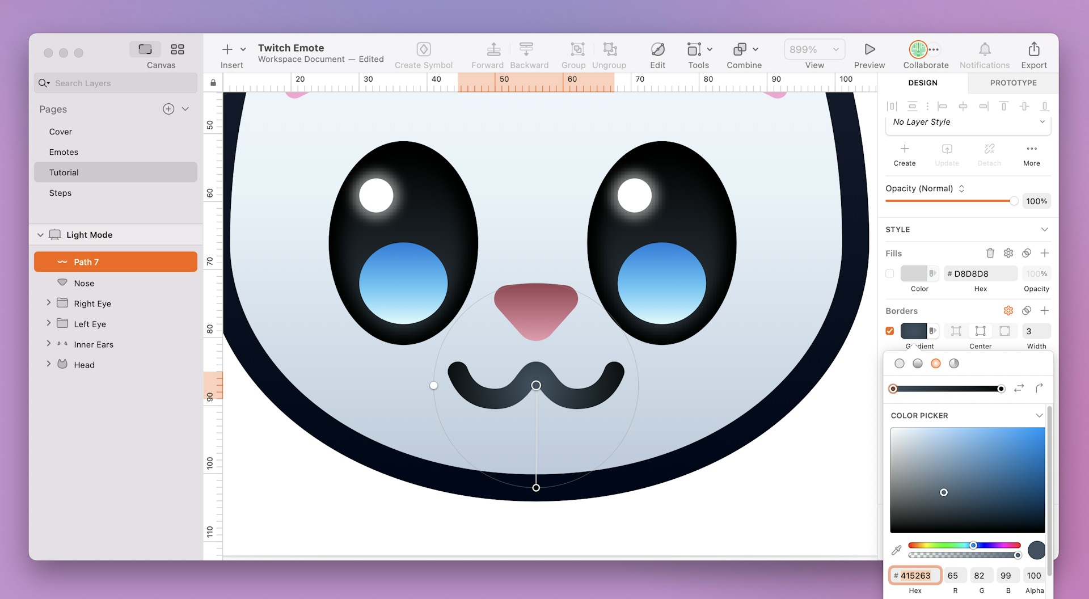The width and height of the screenshot is (1089, 599).
Task: Uncheck the border enabled checkbox
Action: 890,330
